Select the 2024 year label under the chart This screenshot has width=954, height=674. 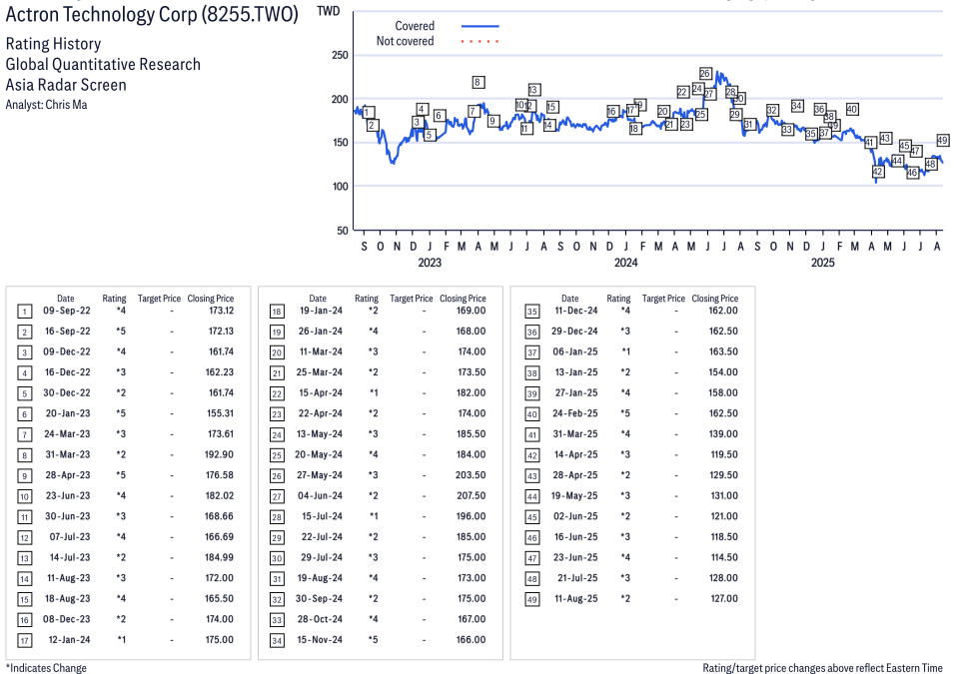(x=625, y=263)
